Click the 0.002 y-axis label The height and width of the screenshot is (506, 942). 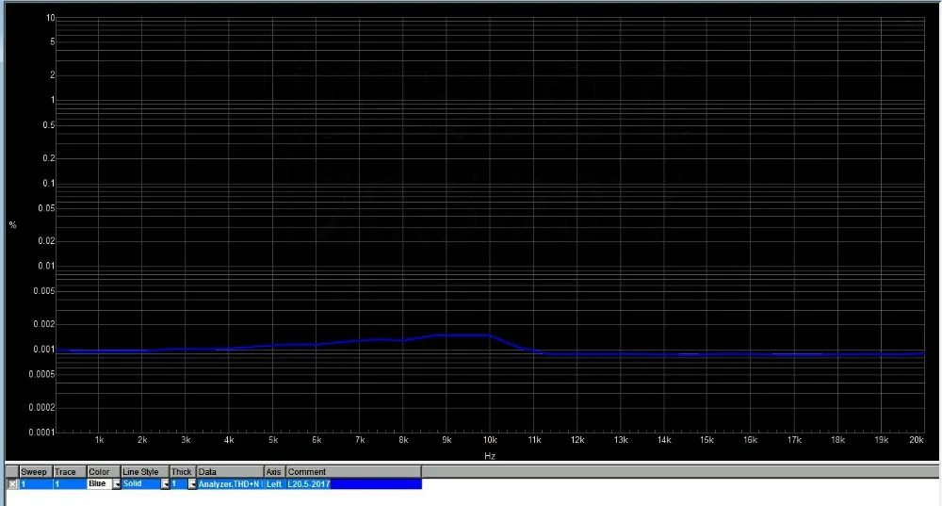(43, 324)
